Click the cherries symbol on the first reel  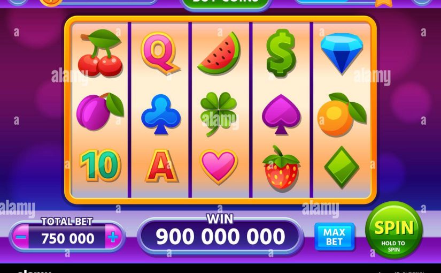coord(100,53)
